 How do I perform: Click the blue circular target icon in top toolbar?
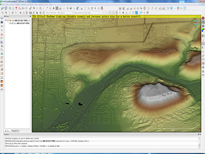172,8
